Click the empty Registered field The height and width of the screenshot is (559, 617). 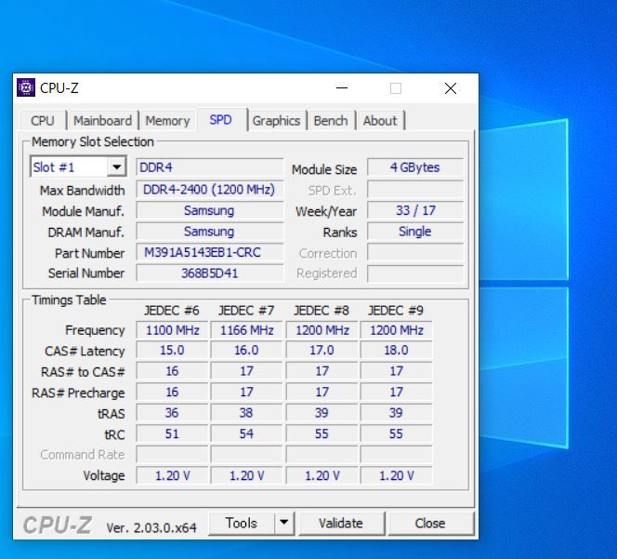(x=415, y=273)
